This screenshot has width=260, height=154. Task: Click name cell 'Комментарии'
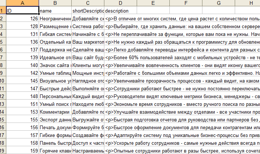pos(55,112)
